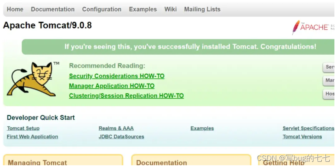Click the Tomcat cat mascot logo
336x166 pixels.
(x=32, y=79)
